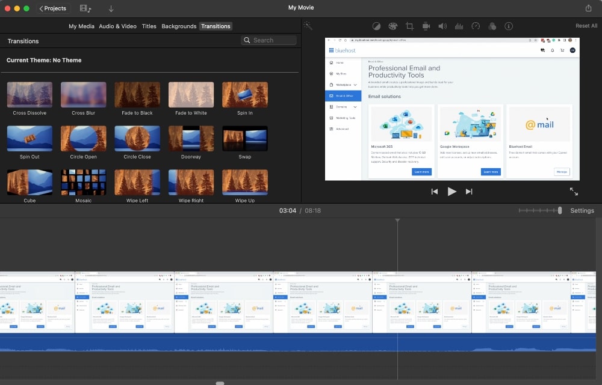Open the timeline Settings

coord(582,210)
